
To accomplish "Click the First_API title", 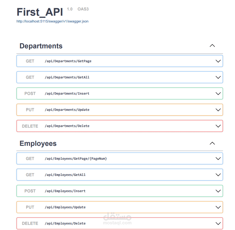I will [x=39, y=12].
